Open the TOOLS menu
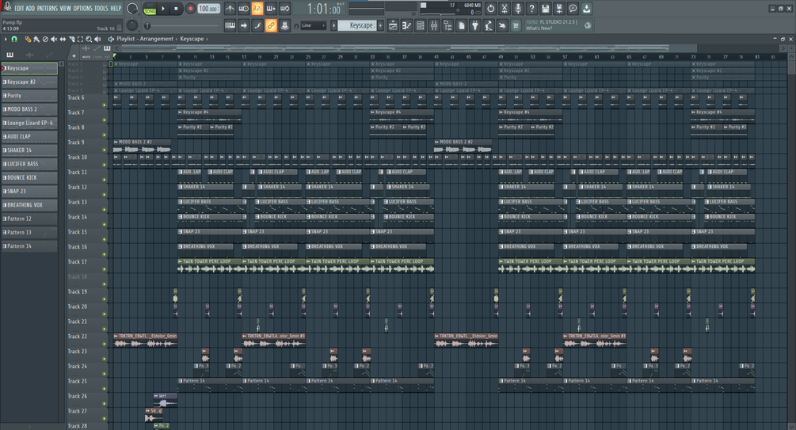The width and height of the screenshot is (796, 430). [x=101, y=8]
